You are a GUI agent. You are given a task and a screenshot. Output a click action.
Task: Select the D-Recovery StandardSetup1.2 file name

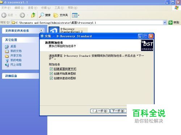[x=72, y=30]
